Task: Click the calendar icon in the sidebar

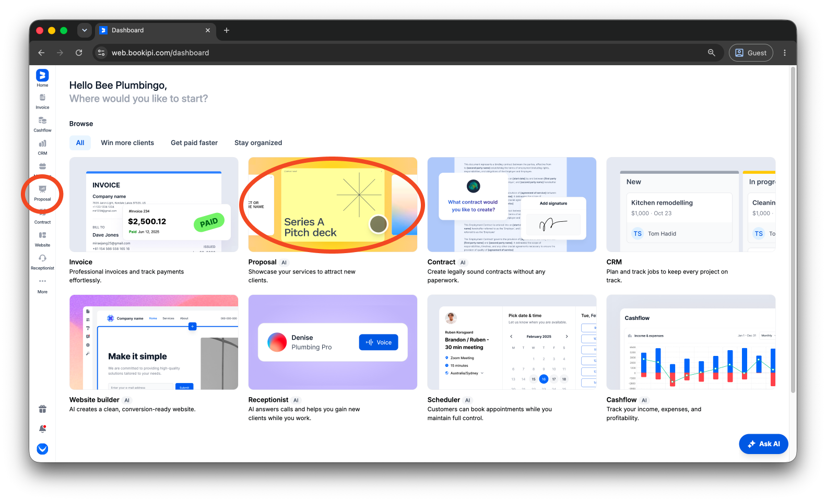Action: [x=42, y=166]
